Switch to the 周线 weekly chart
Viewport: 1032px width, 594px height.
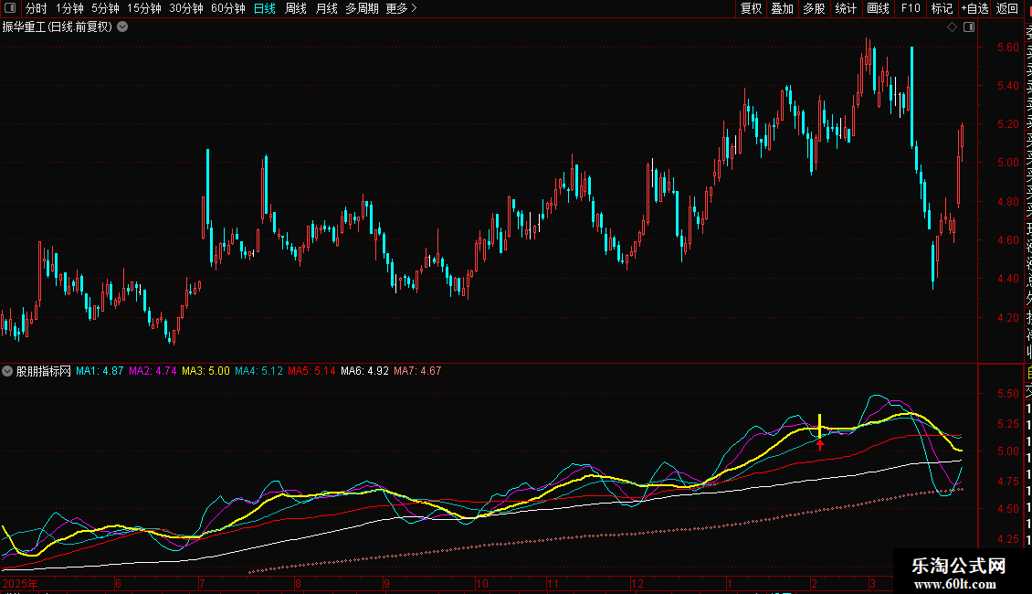click(x=296, y=8)
